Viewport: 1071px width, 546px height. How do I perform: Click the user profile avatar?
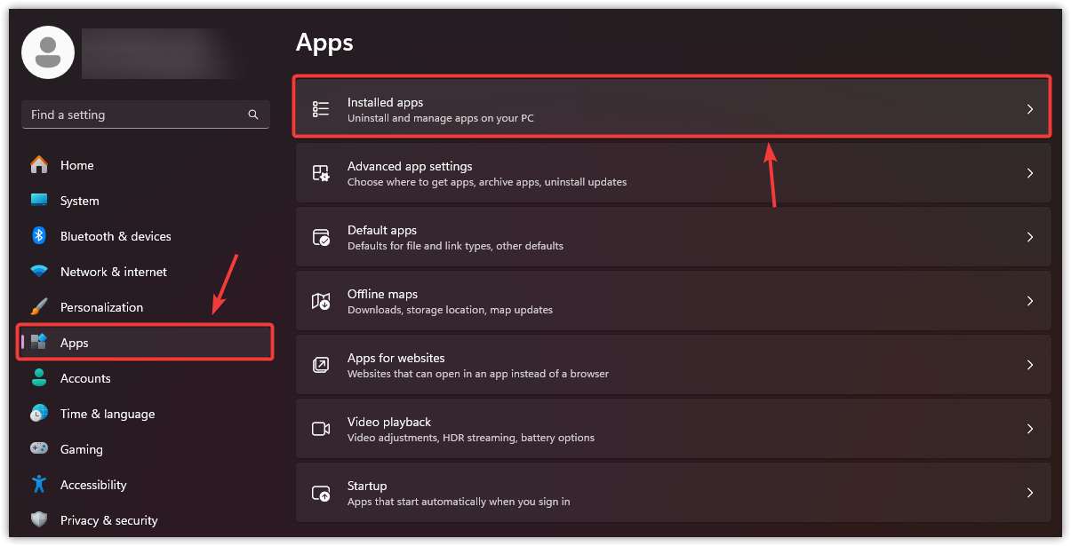coord(48,52)
